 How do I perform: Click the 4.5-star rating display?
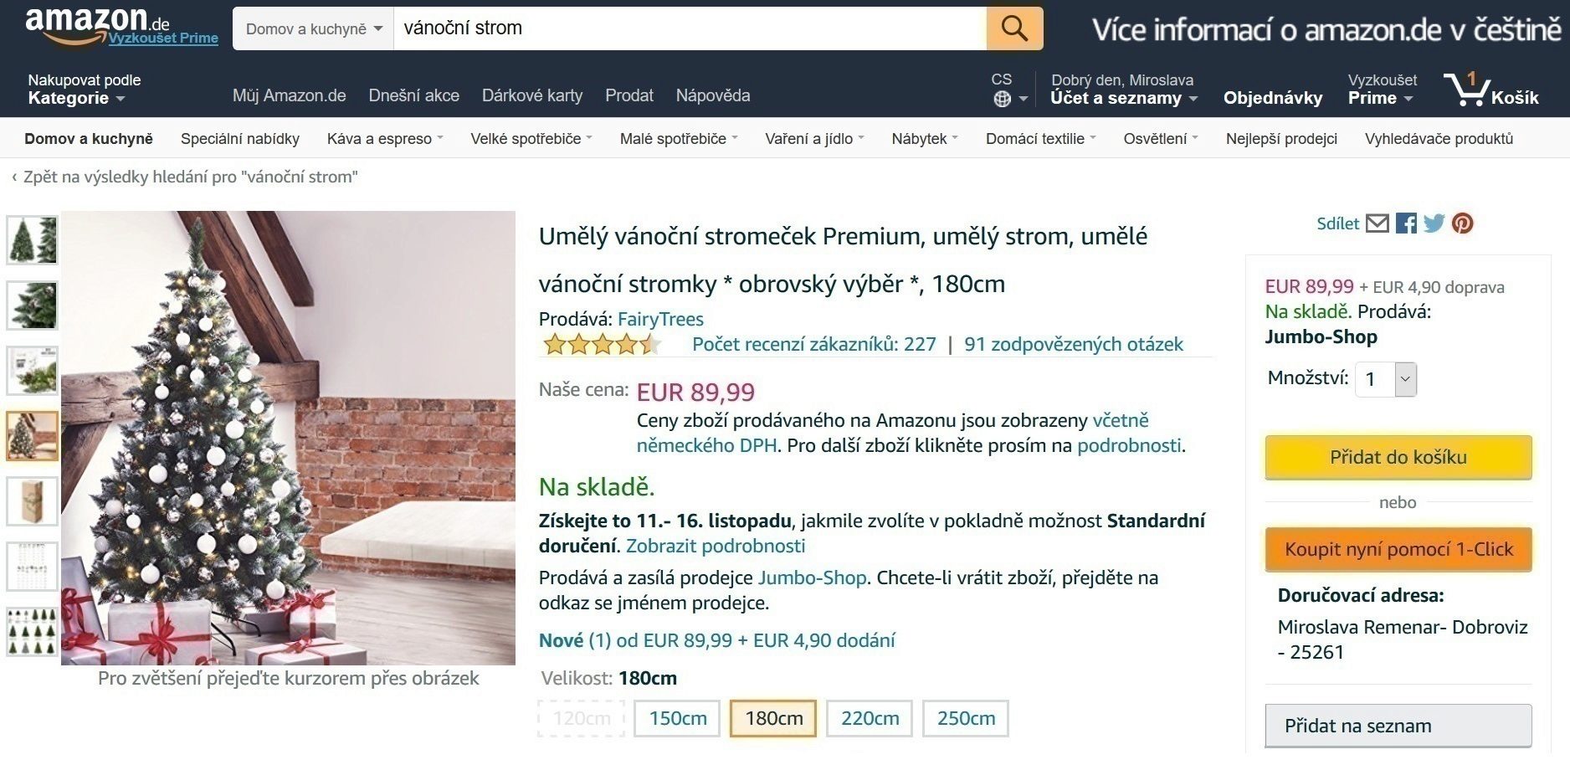click(602, 343)
